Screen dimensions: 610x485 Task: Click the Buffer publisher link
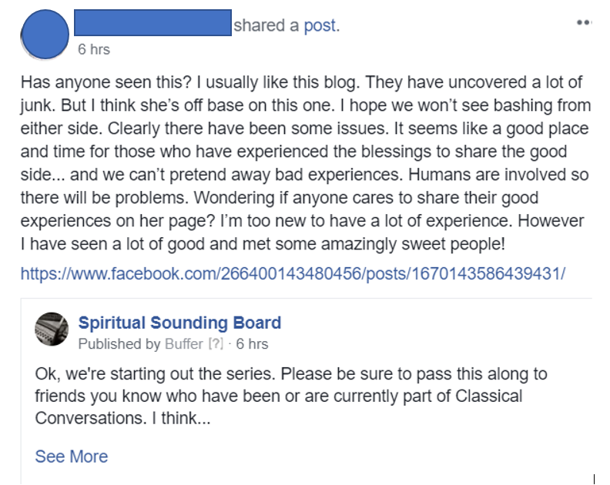point(183,343)
